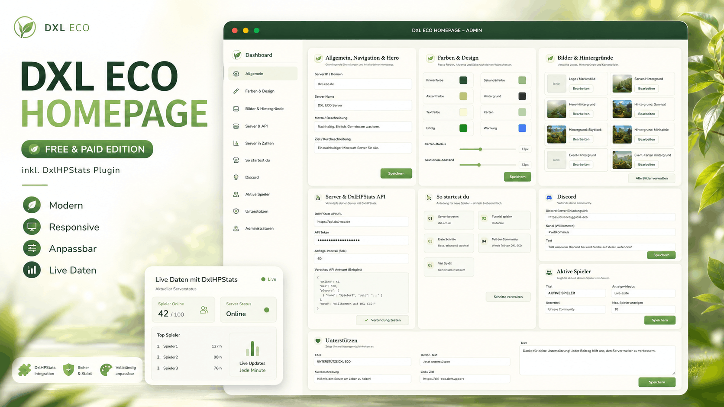The width and height of the screenshot is (724, 407).
Task: Click the Server IP / Domain field
Action: pyautogui.click(x=363, y=84)
